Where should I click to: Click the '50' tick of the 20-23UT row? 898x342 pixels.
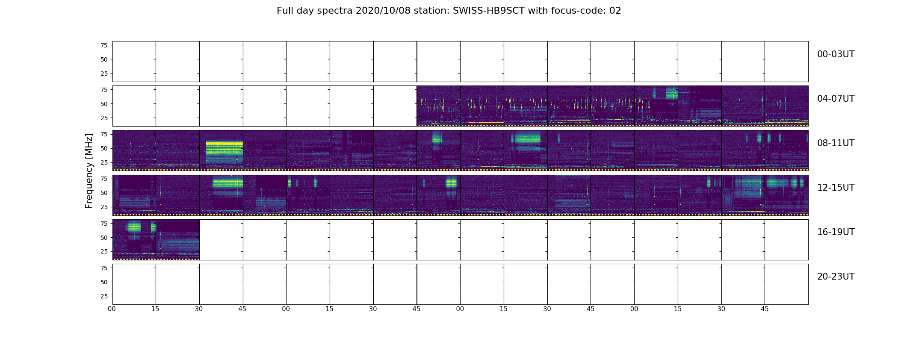pyautogui.click(x=104, y=282)
